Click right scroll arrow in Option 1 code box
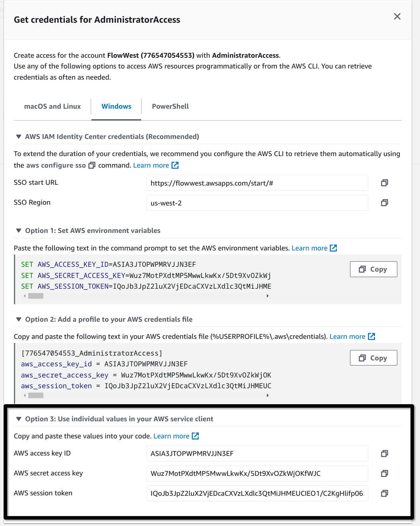The height and width of the screenshot is (526, 420). [x=268, y=296]
